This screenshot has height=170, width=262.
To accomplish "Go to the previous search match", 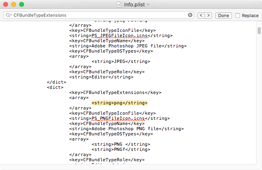I will tap(201, 15).
